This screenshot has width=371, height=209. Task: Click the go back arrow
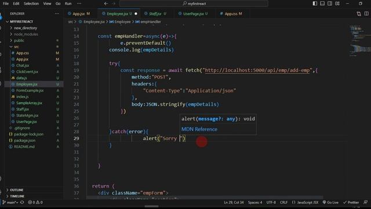point(106,3)
